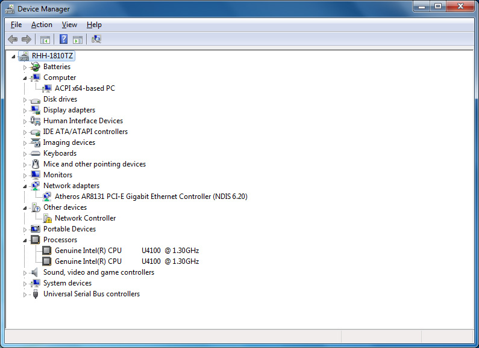
Task: Select the Mice and other pointing devices label
Action: (x=95, y=164)
